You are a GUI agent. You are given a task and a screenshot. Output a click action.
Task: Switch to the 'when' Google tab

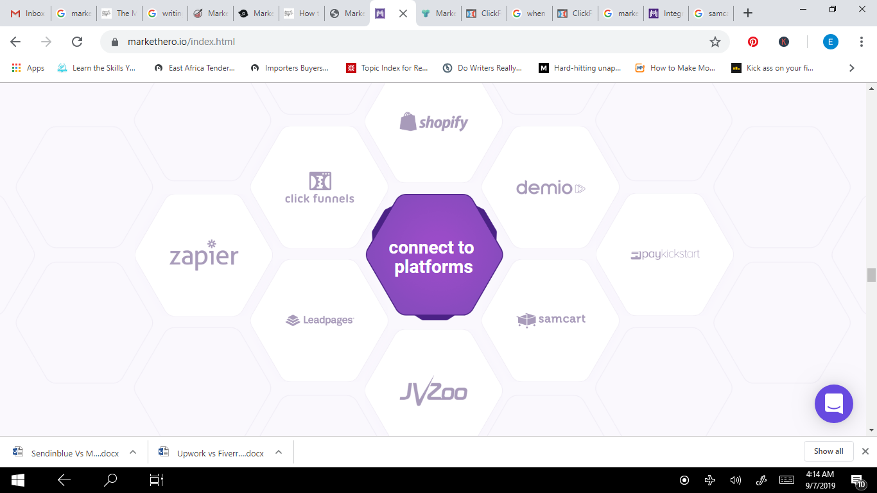[529, 13]
